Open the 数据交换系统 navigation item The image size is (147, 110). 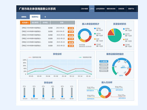(111, 9)
